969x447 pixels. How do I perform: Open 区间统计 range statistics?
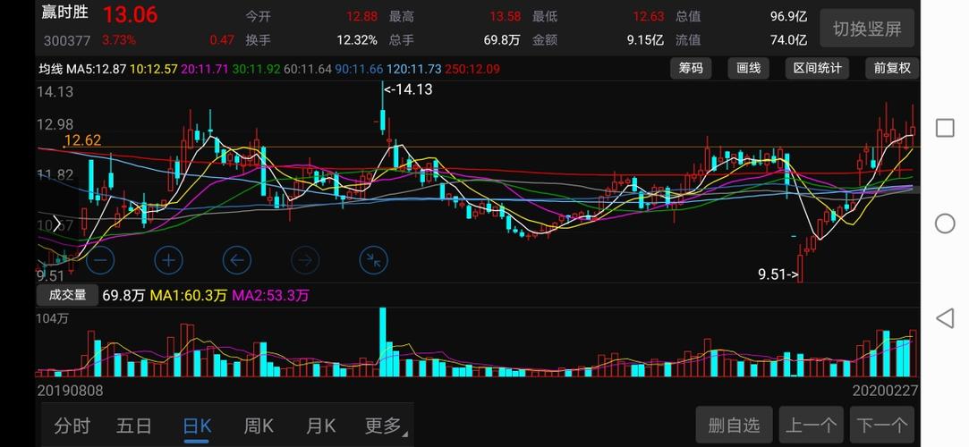(817, 69)
